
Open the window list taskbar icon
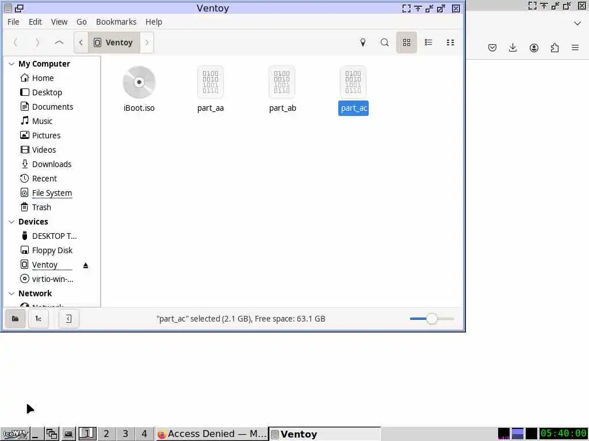pos(52,434)
